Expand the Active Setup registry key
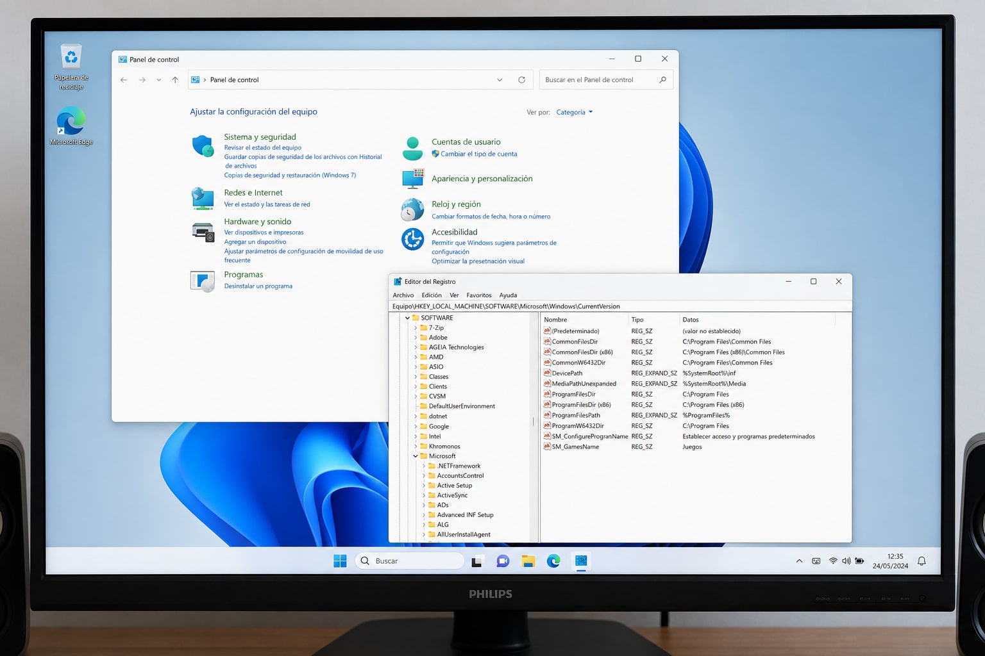 [424, 486]
